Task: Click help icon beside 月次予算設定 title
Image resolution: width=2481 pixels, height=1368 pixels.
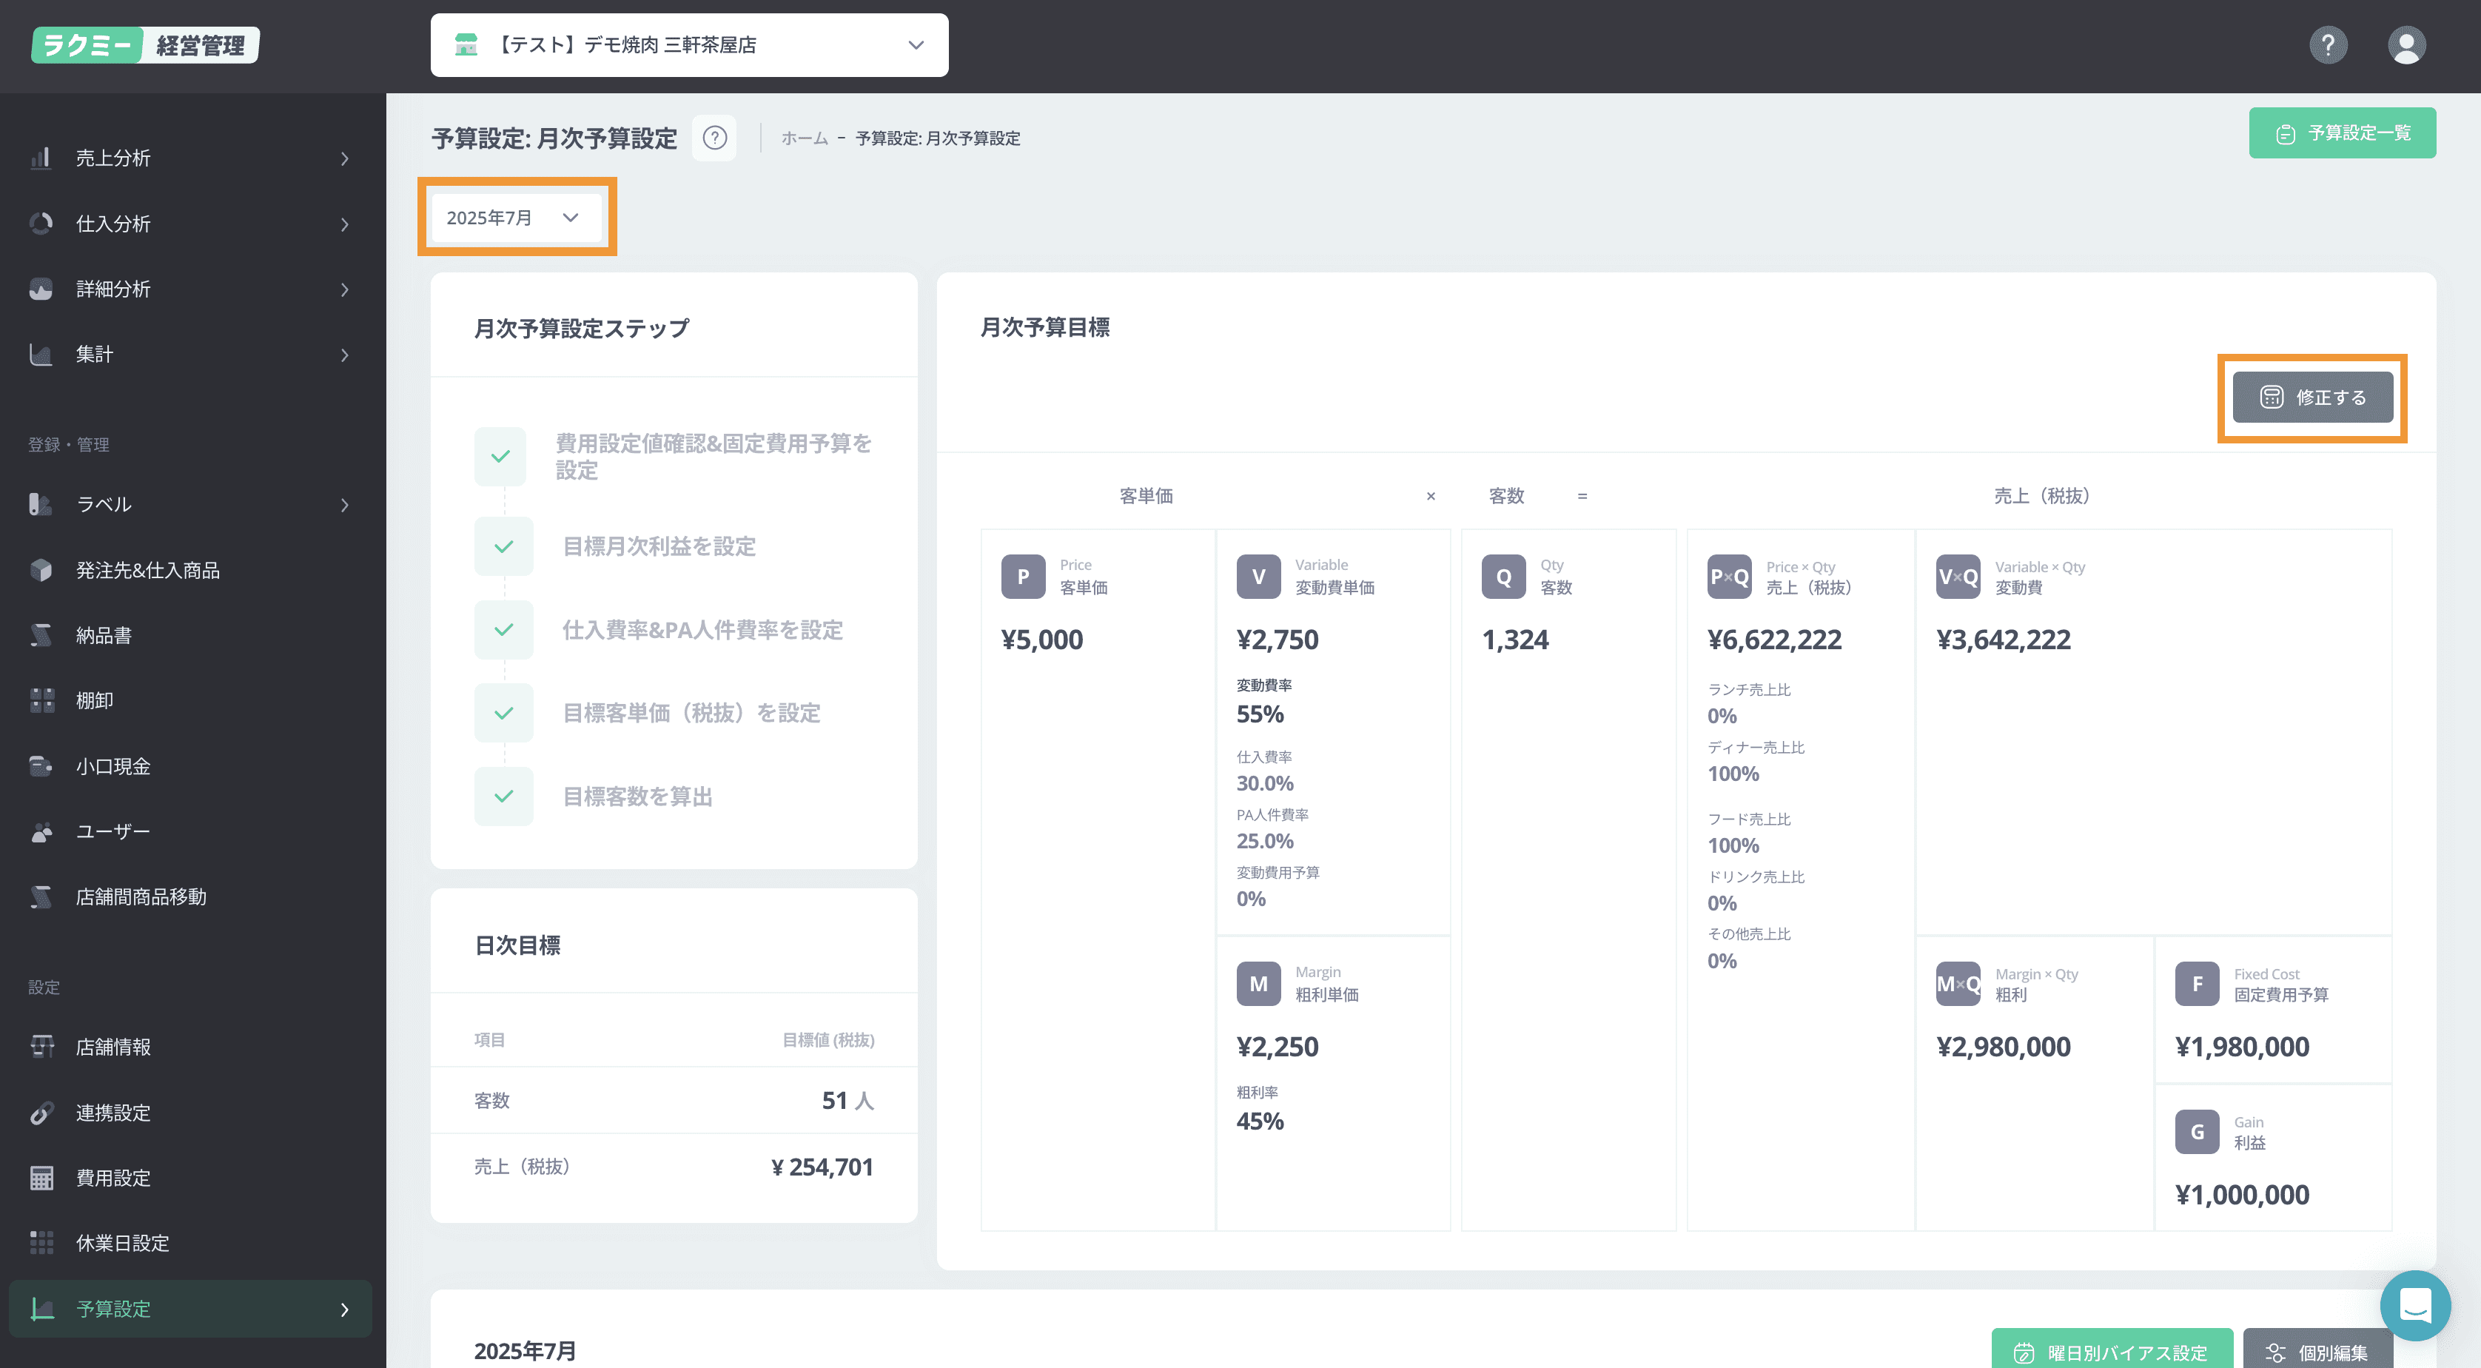Action: point(715,138)
